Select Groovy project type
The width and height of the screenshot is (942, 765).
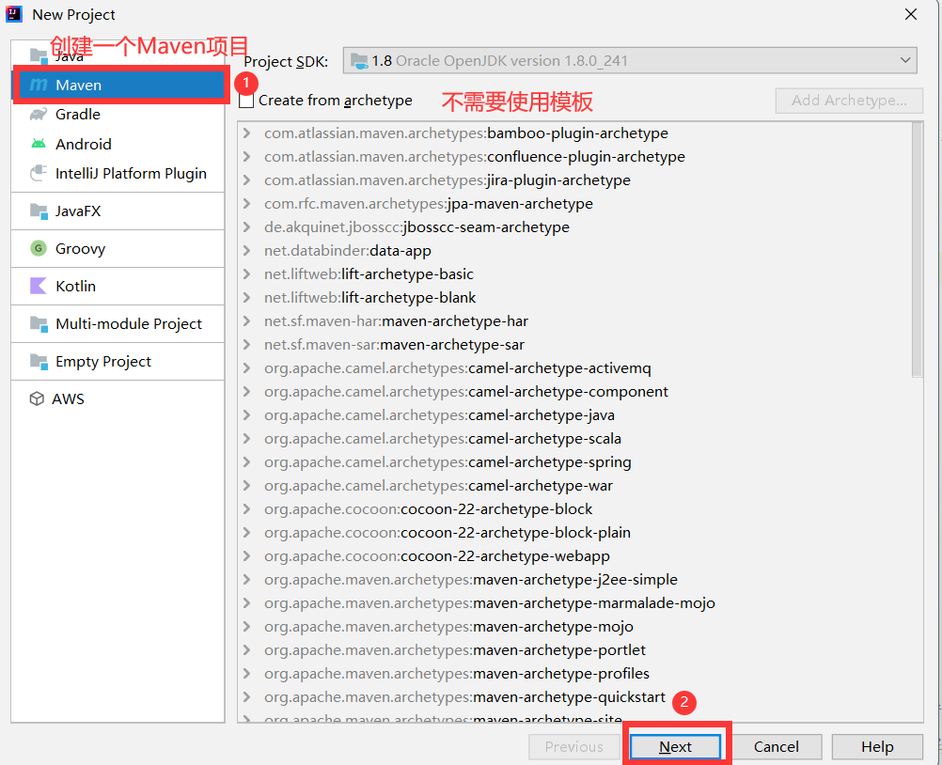[118, 248]
